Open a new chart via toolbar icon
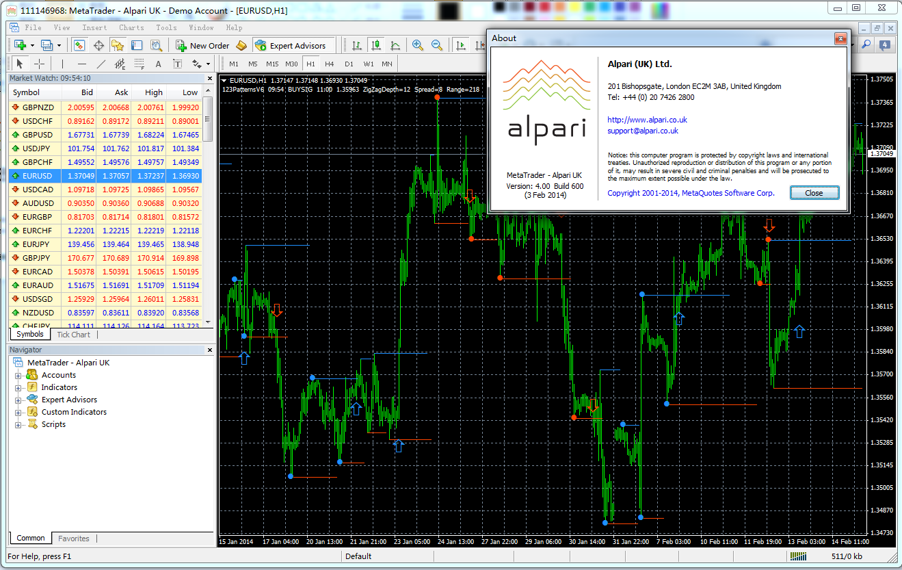The height and width of the screenshot is (570, 902). [19, 45]
